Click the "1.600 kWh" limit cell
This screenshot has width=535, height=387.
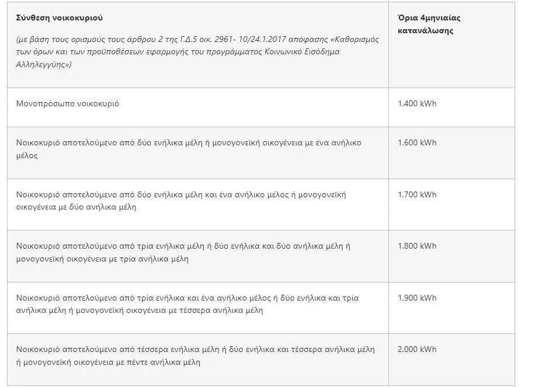click(x=416, y=143)
